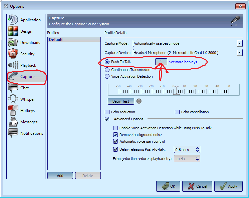Select the Push-To-Talk radio button
249x198 pixels.
click(x=107, y=62)
